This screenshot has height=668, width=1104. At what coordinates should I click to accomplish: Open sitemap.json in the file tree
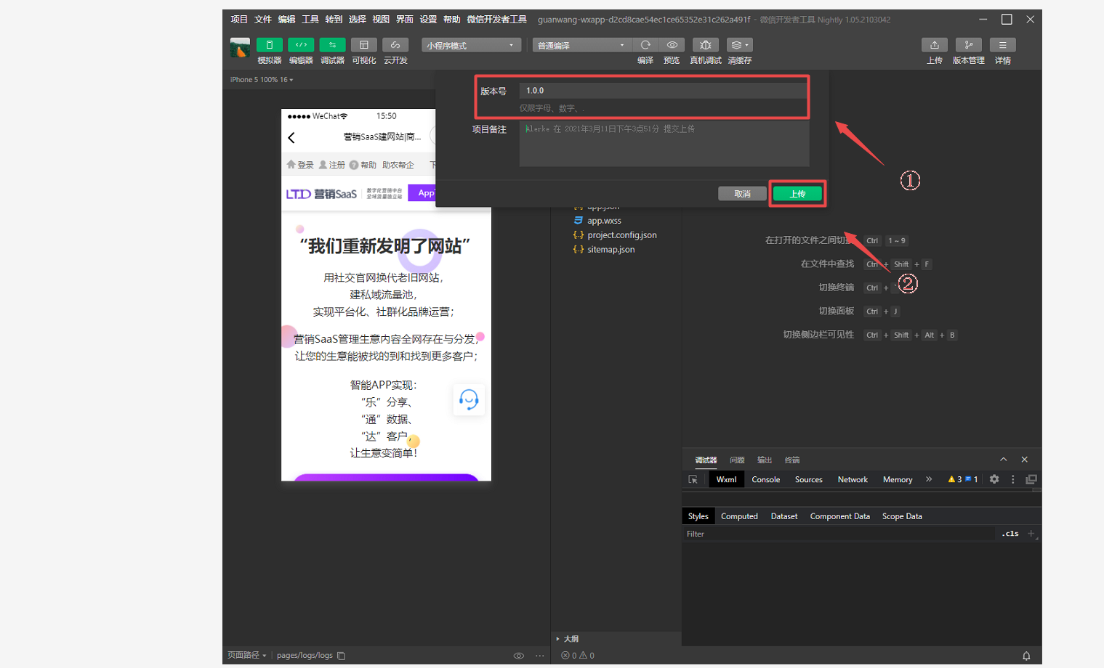611,250
